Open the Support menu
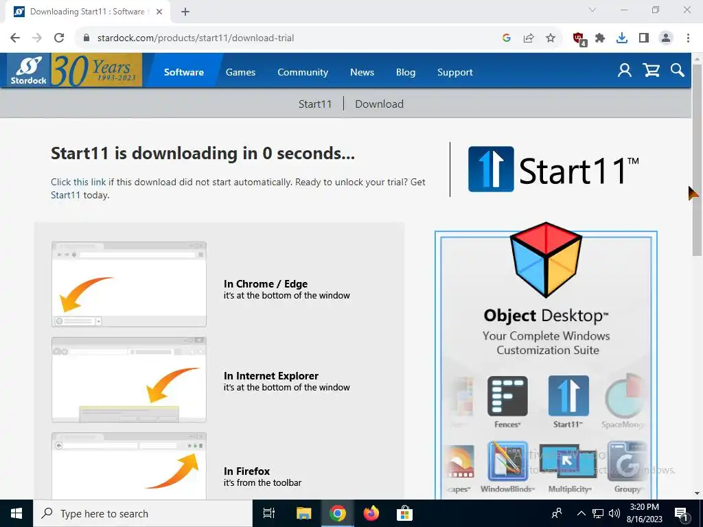 [x=455, y=72]
